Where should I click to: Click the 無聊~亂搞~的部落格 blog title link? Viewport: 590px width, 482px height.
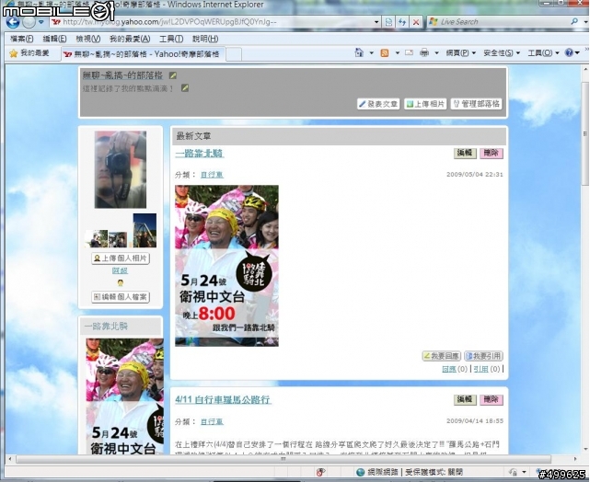[122, 75]
